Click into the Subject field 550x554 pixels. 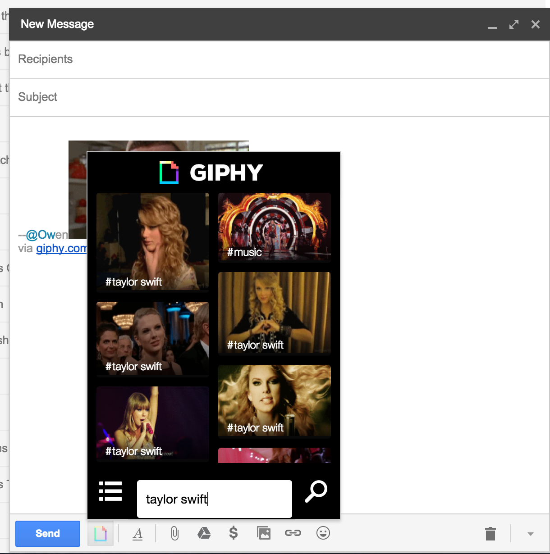[x=270, y=97]
